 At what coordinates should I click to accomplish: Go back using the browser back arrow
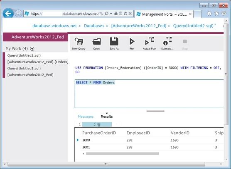[8, 14]
